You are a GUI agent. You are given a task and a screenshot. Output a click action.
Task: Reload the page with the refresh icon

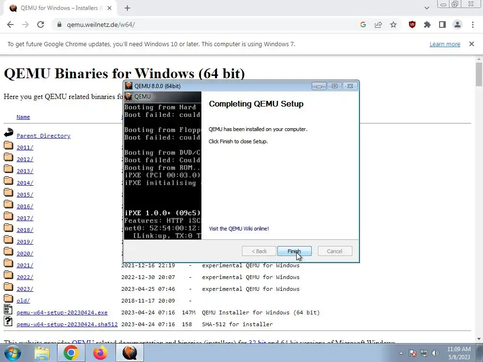tap(41, 25)
